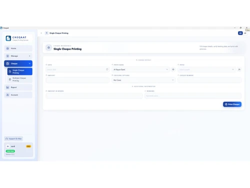Click the Amount input field
This screenshot has height=188, width=250.
click(x=77, y=80)
